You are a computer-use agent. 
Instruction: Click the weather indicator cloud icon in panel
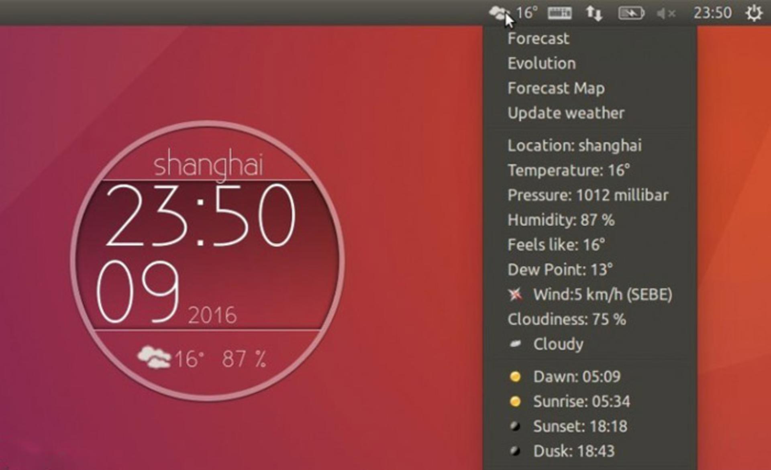coord(500,13)
